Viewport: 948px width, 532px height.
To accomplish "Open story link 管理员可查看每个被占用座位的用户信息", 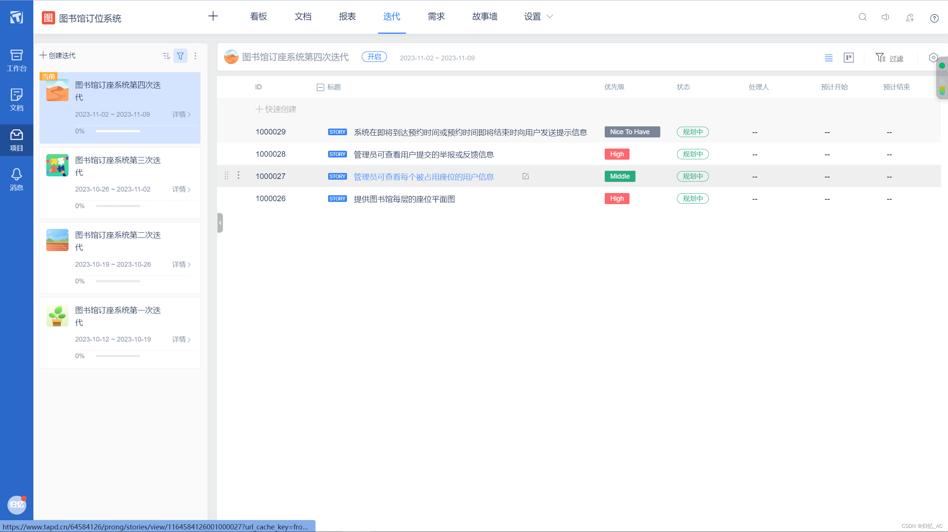I will click(424, 177).
